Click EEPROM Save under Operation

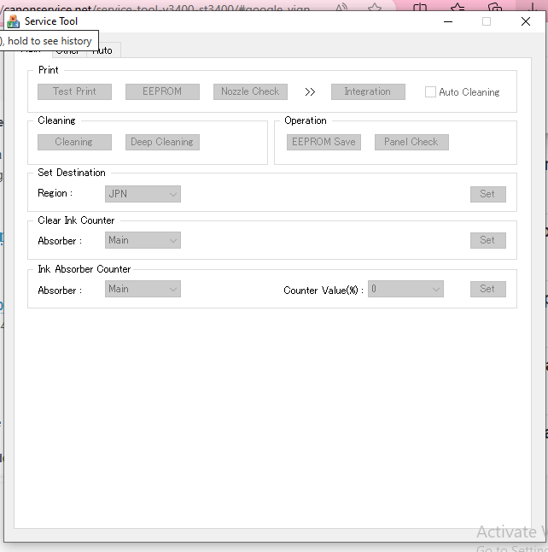tap(324, 142)
